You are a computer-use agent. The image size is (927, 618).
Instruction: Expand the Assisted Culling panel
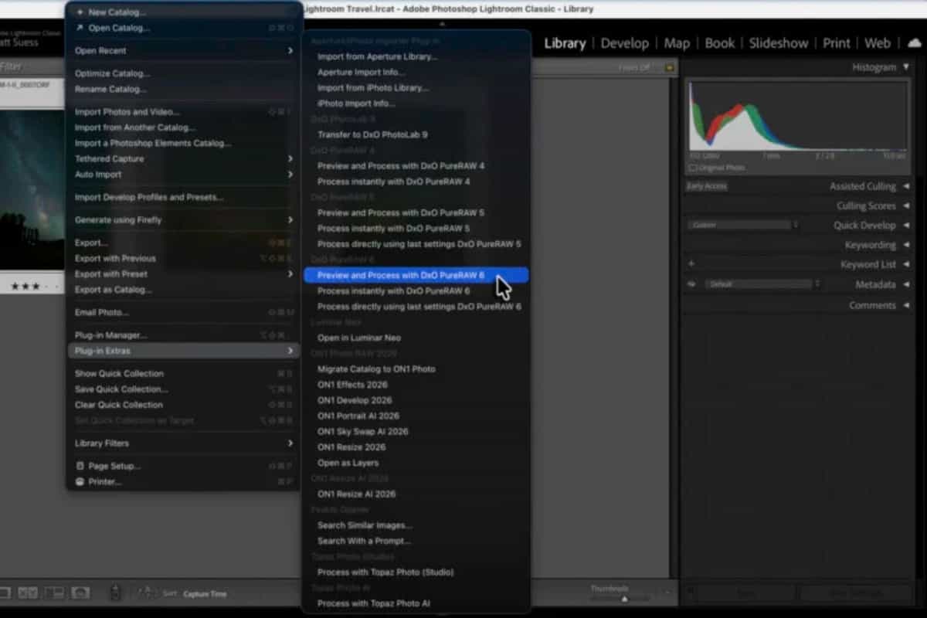[x=906, y=186]
